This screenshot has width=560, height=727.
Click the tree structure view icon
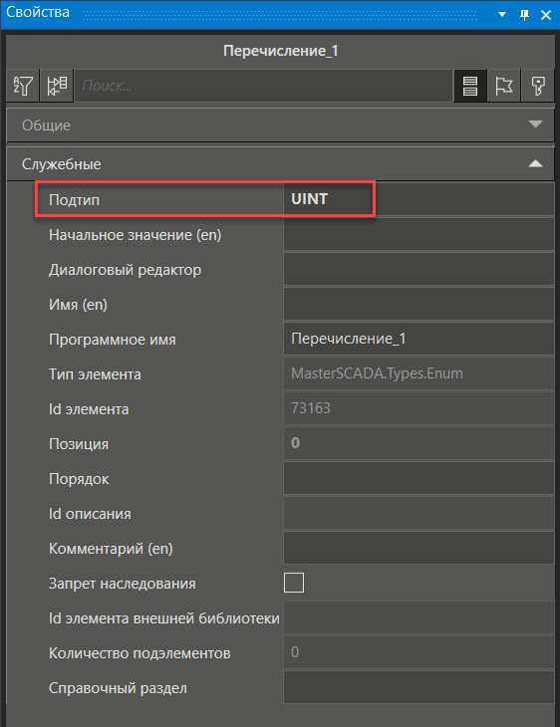[x=57, y=86]
